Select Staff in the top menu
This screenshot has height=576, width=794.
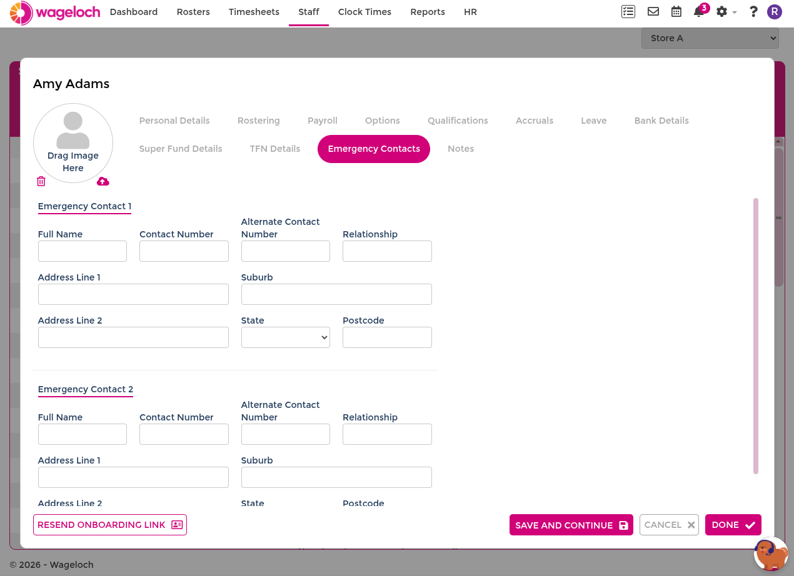pos(309,12)
